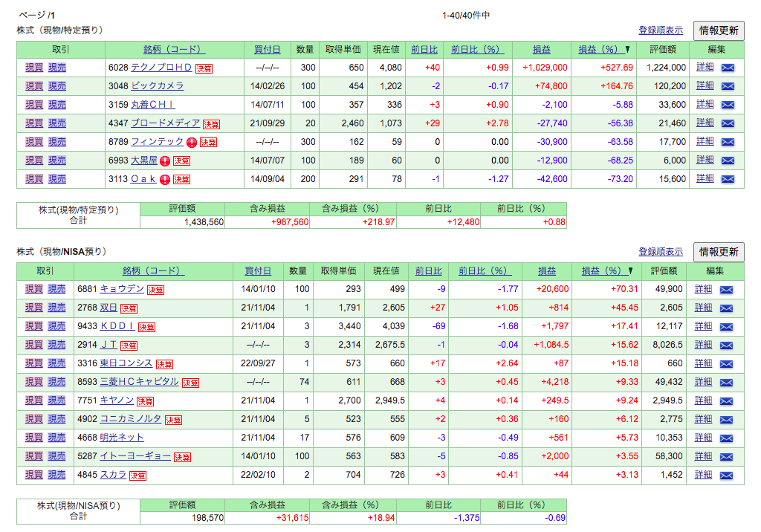
Task: Open 詳細 link for スカラ
Action: coord(703,474)
